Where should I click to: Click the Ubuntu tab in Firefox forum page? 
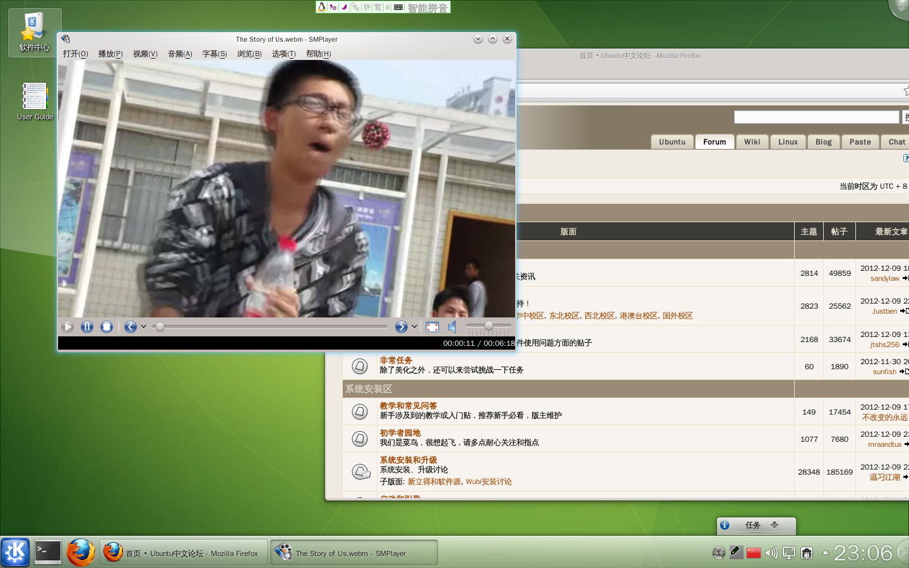click(x=672, y=142)
